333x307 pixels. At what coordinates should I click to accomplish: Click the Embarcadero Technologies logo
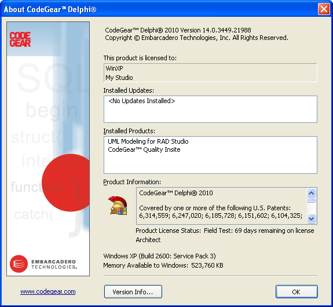[x=43, y=264]
